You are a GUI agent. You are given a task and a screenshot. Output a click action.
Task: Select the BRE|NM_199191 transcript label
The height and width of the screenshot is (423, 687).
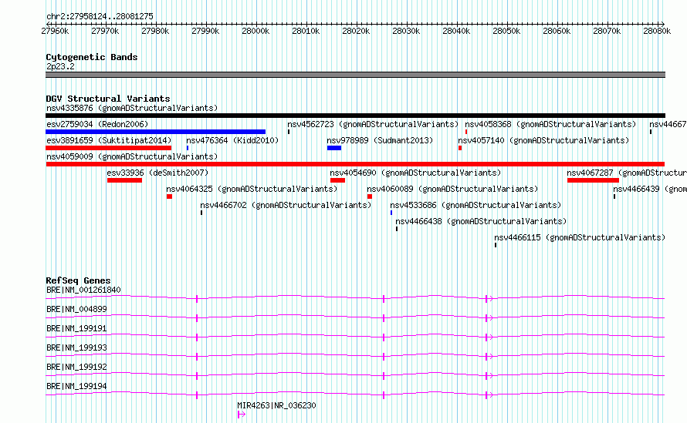(76, 328)
